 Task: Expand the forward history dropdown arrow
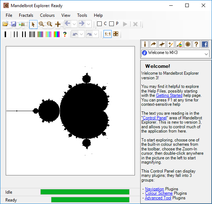click(x=89, y=24)
